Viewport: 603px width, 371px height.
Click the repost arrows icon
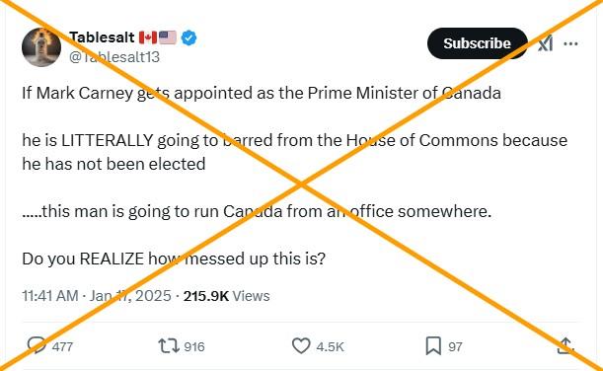click(169, 345)
